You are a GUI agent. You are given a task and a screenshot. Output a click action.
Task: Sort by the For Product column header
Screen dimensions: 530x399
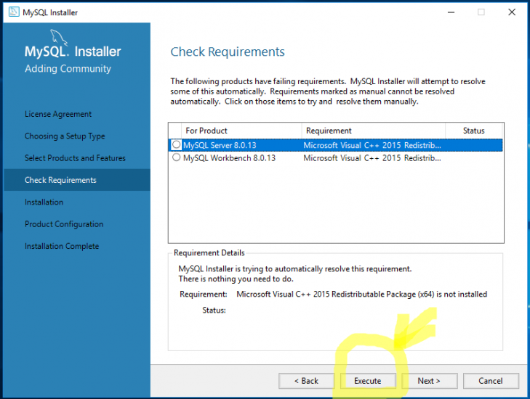[241, 131]
